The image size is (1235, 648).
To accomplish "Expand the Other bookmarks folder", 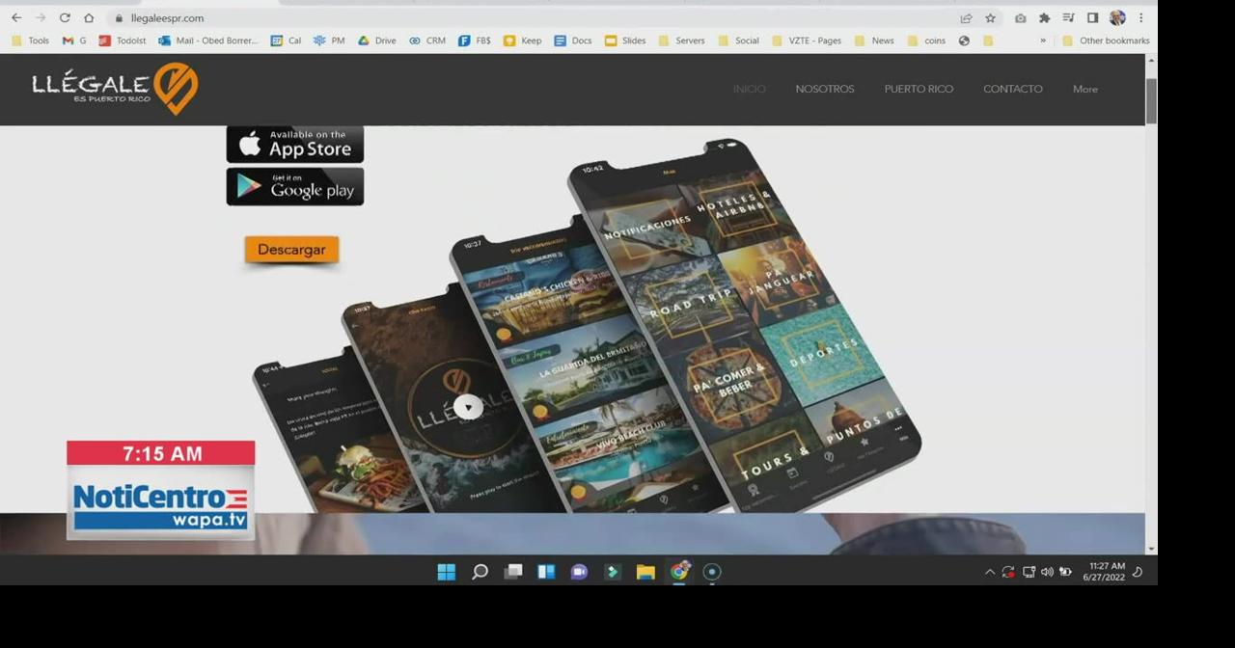I will pos(1107,40).
